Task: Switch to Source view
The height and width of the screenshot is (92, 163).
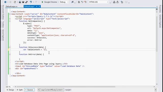Action: tap(29, 90)
